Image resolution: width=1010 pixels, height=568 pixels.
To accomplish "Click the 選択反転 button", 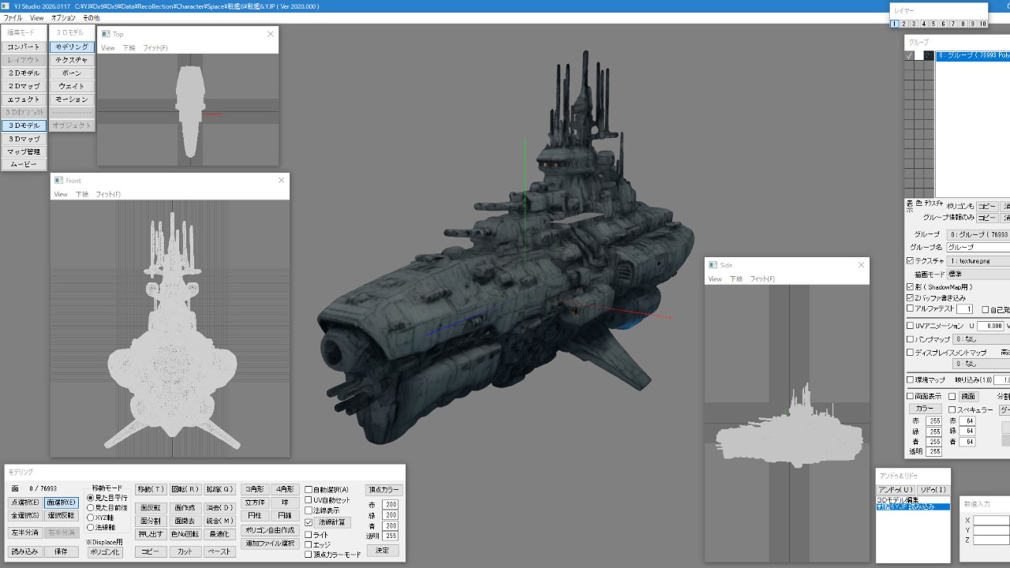I will pyautogui.click(x=61, y=515).
